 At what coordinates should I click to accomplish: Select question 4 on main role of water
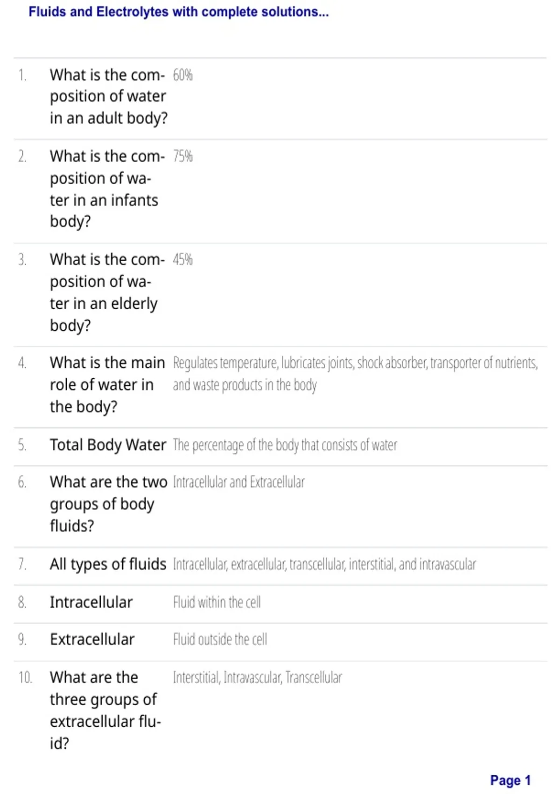[107, 384]
